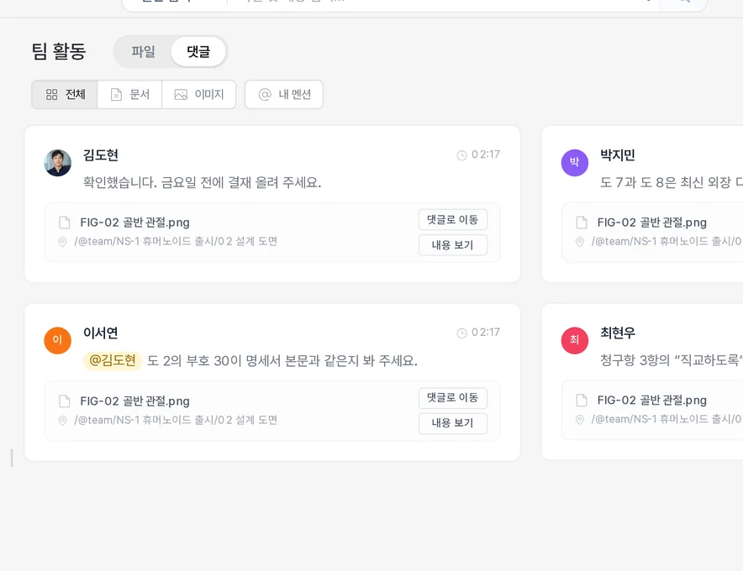Viewport: 743px width, 571px height.
Task: Click location pin in 이서연's card
Action: click(x=62, y=421)
